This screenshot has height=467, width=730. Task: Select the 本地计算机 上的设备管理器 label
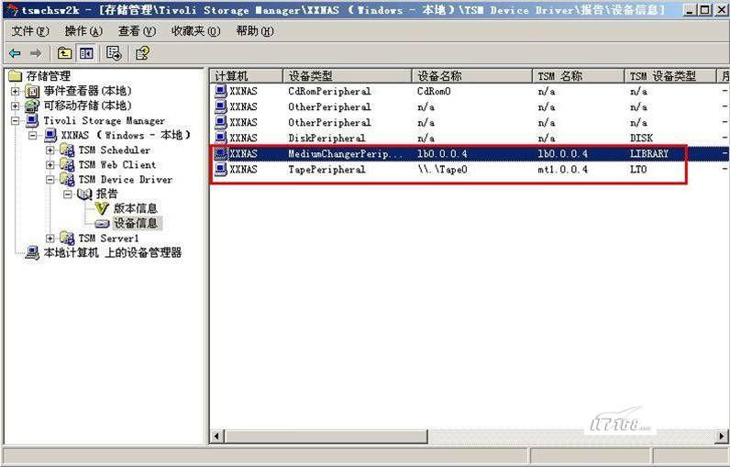point(113,253)
